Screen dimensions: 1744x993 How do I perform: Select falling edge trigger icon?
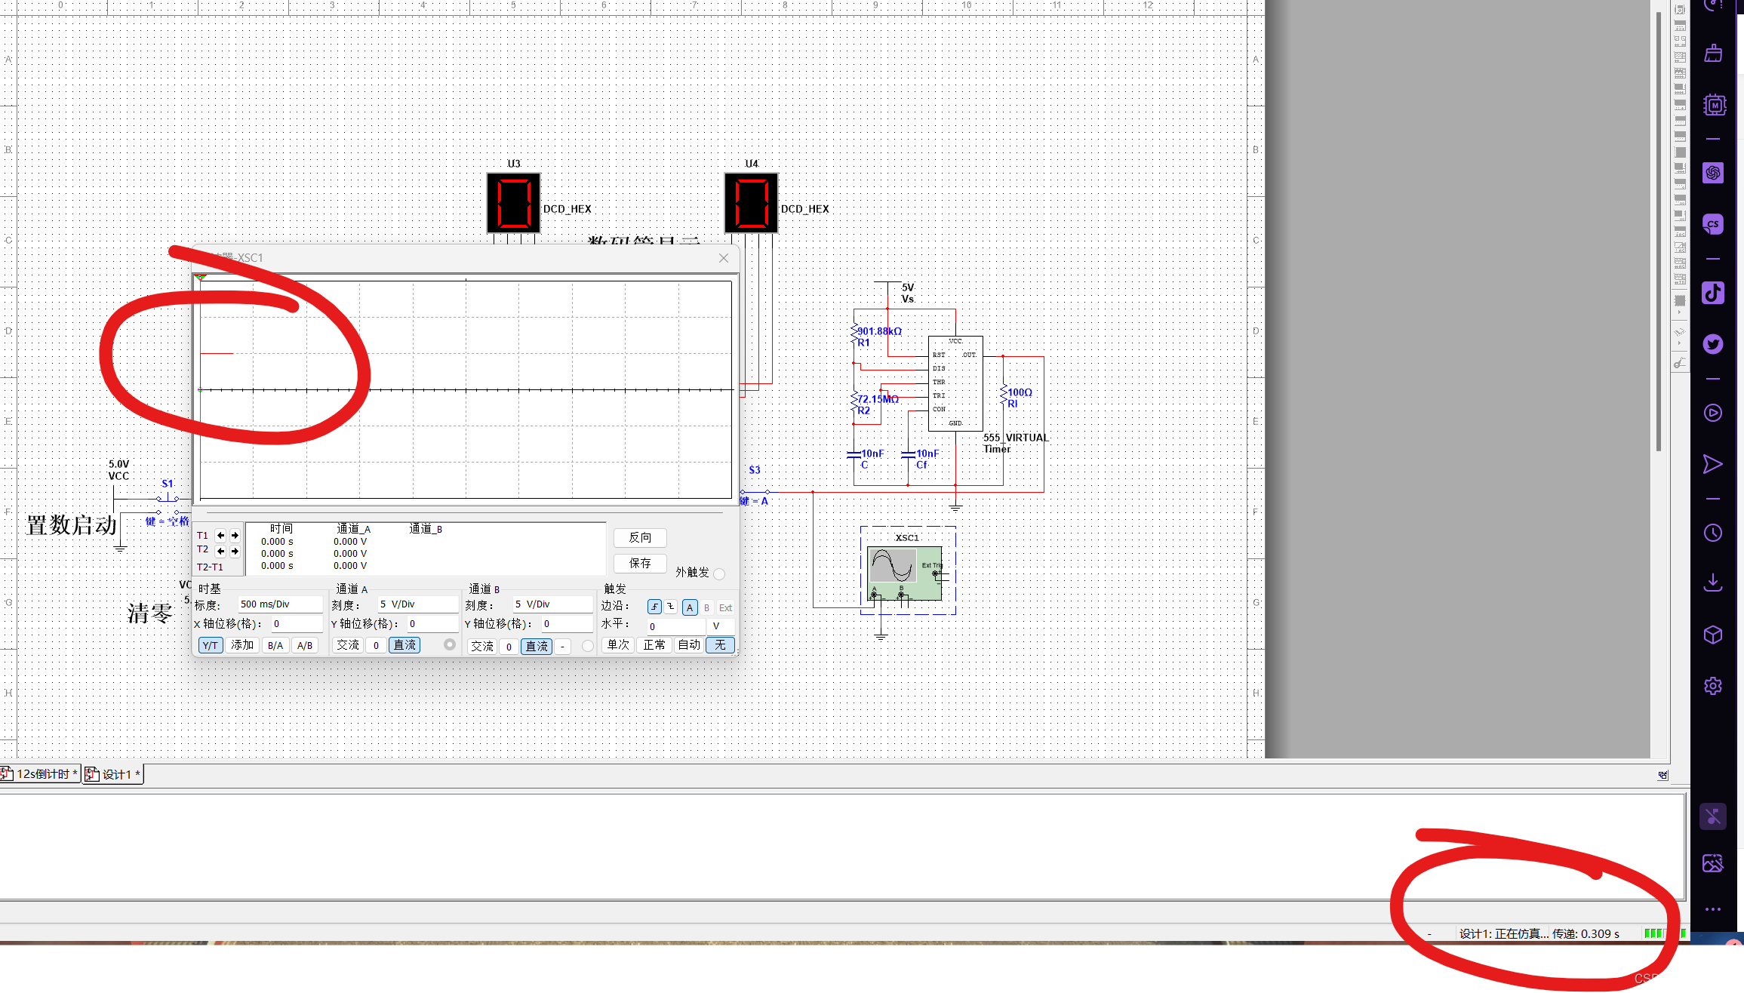pos(671,607)
